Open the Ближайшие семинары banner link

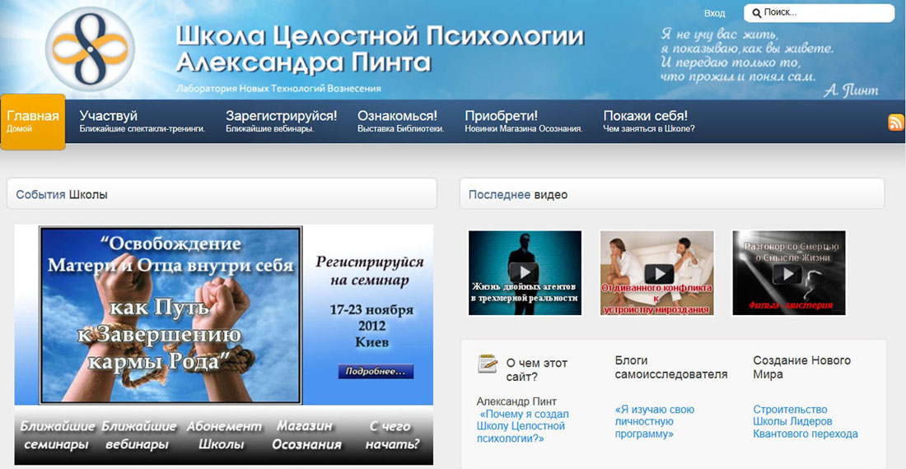(57, 435)
